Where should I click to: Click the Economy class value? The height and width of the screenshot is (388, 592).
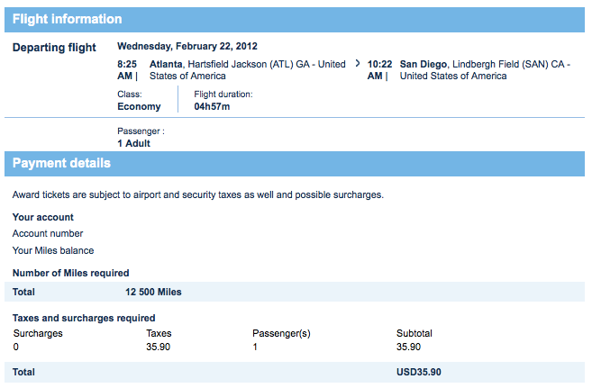pos(139,106)
